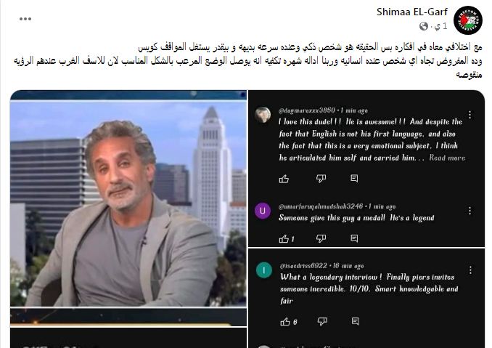The height and width of the screenshot is (348, 492).
Task: Click the public globe privacy icon
Action: pos(424,26)
